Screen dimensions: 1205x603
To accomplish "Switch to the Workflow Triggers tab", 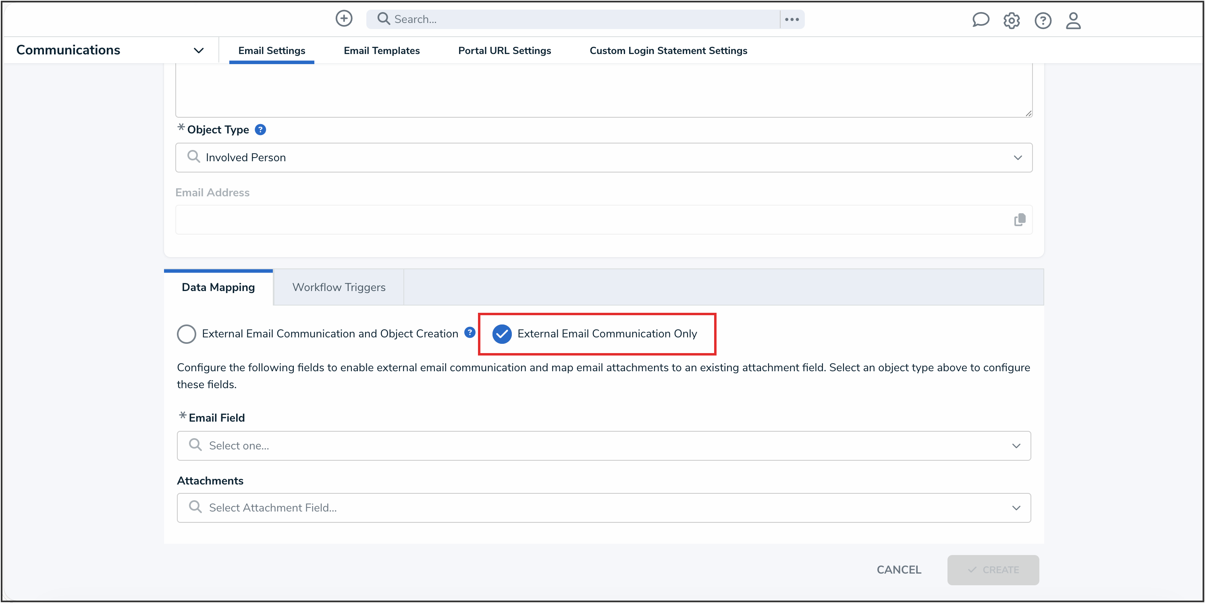I will [339, 287].
